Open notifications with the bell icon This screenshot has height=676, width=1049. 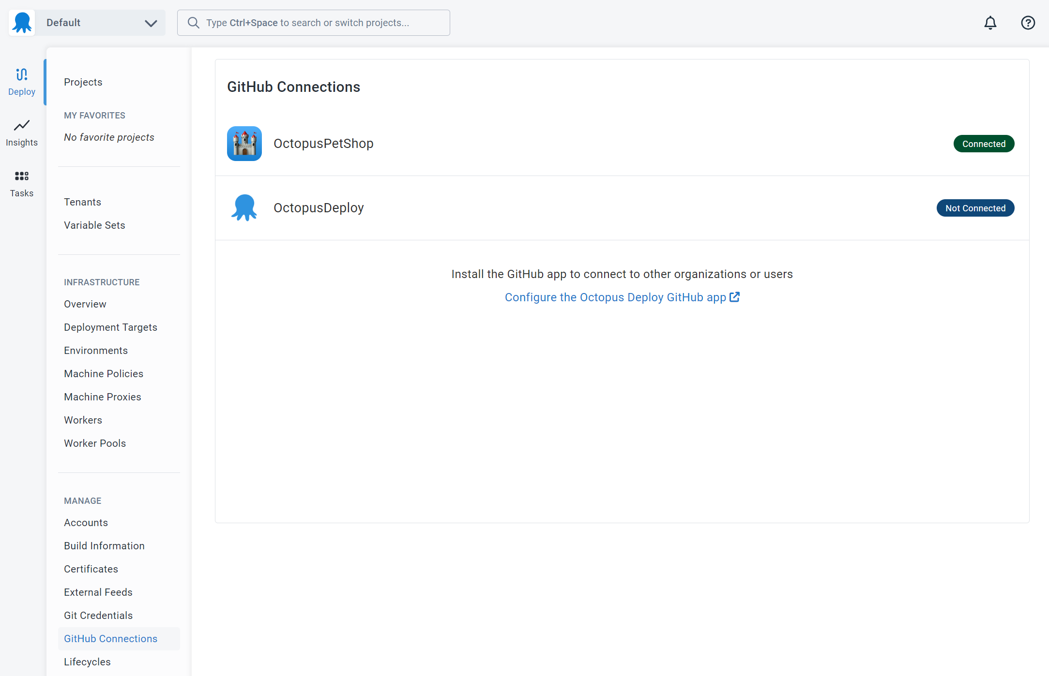(990, 23)
